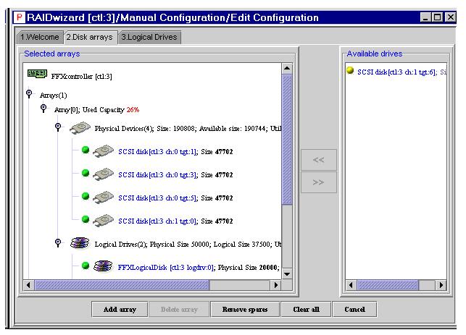Click the Clear all button

306,310
